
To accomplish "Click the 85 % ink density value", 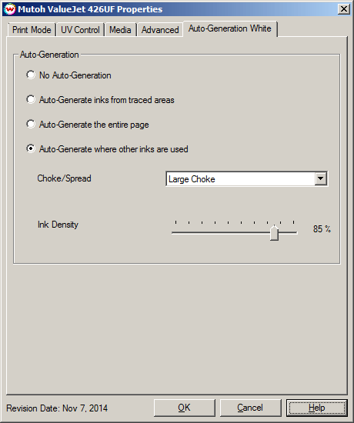I will [322, 229].
